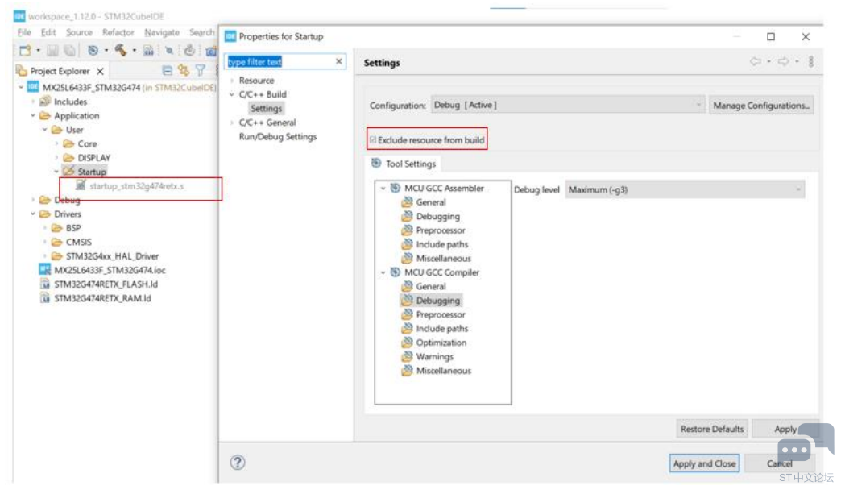Collapse the MCU GCC Compiler node
841x490 pixels.
pyautogui.click(x=383, y=272)
